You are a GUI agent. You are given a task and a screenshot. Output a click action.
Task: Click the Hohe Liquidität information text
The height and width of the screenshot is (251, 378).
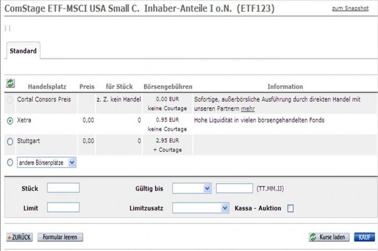[x=259, y=120]
